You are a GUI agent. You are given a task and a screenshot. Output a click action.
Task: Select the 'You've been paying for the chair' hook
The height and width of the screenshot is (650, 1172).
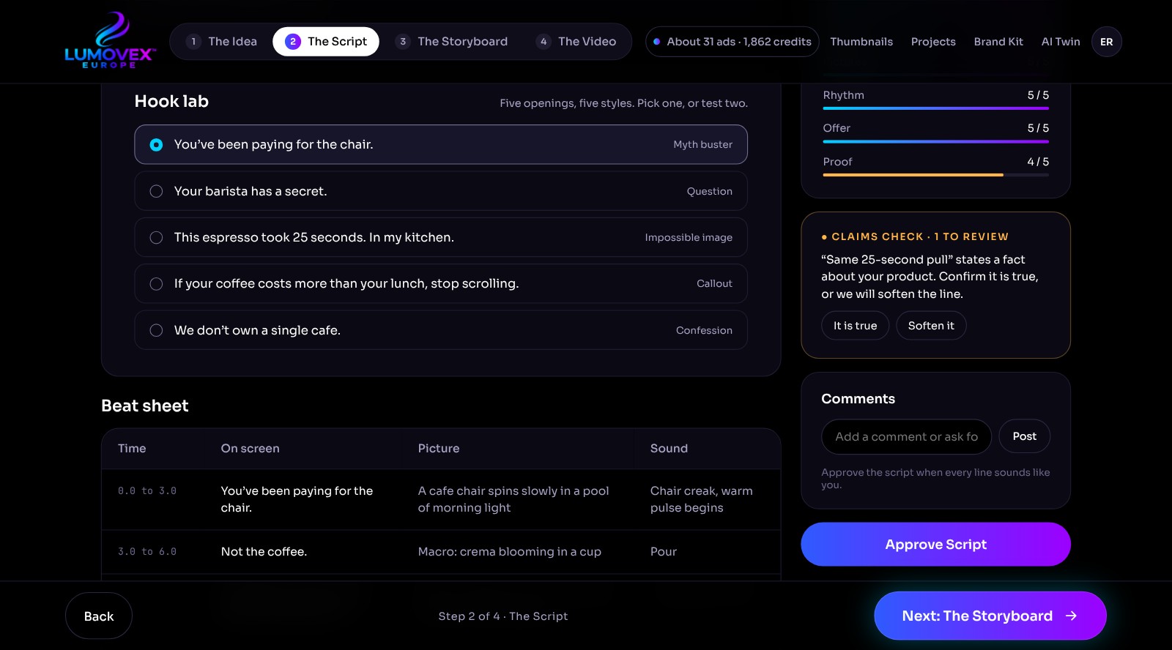[441, 144]
